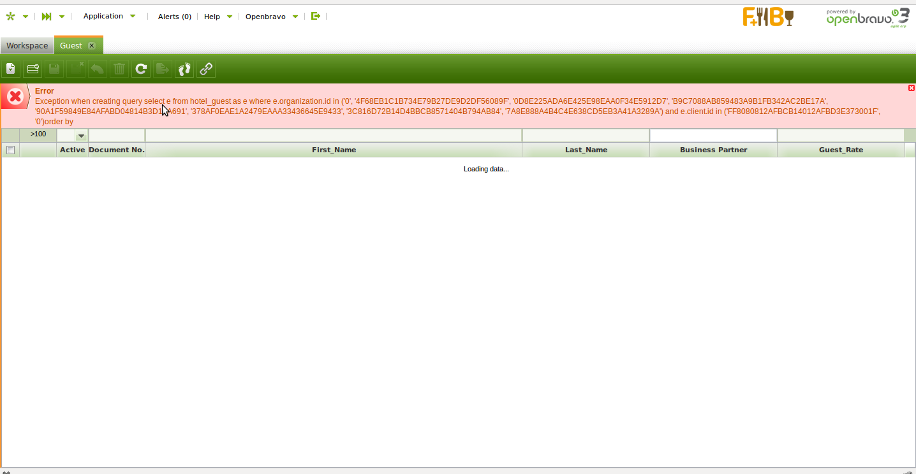
Task: Click the Last_Name filter field
Action: pos(586,135)
